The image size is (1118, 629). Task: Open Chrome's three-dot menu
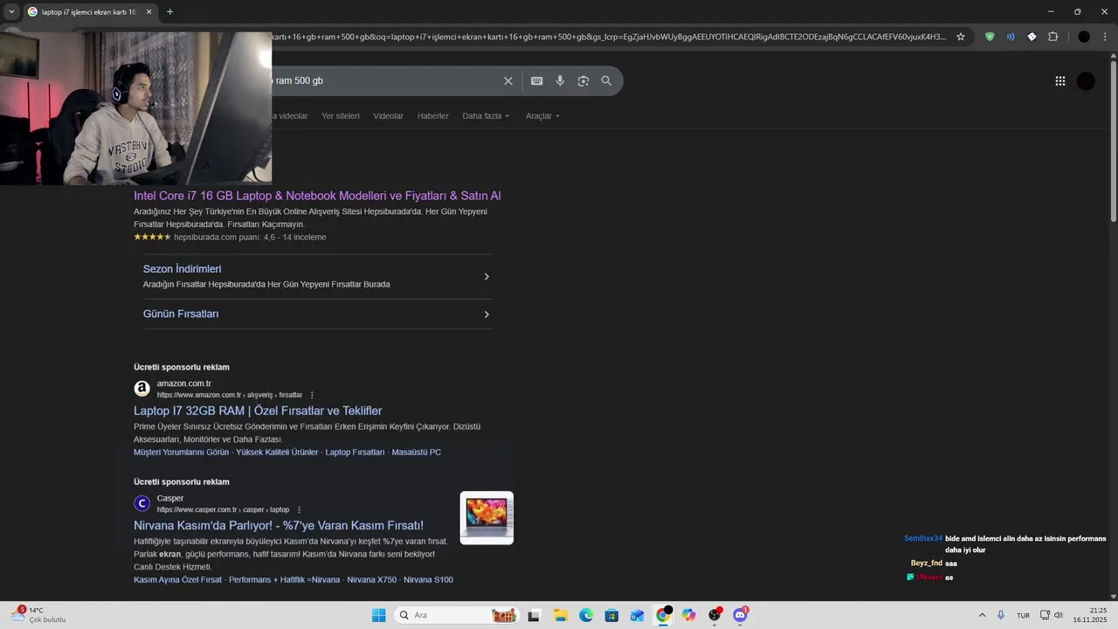click(1106, 37)
